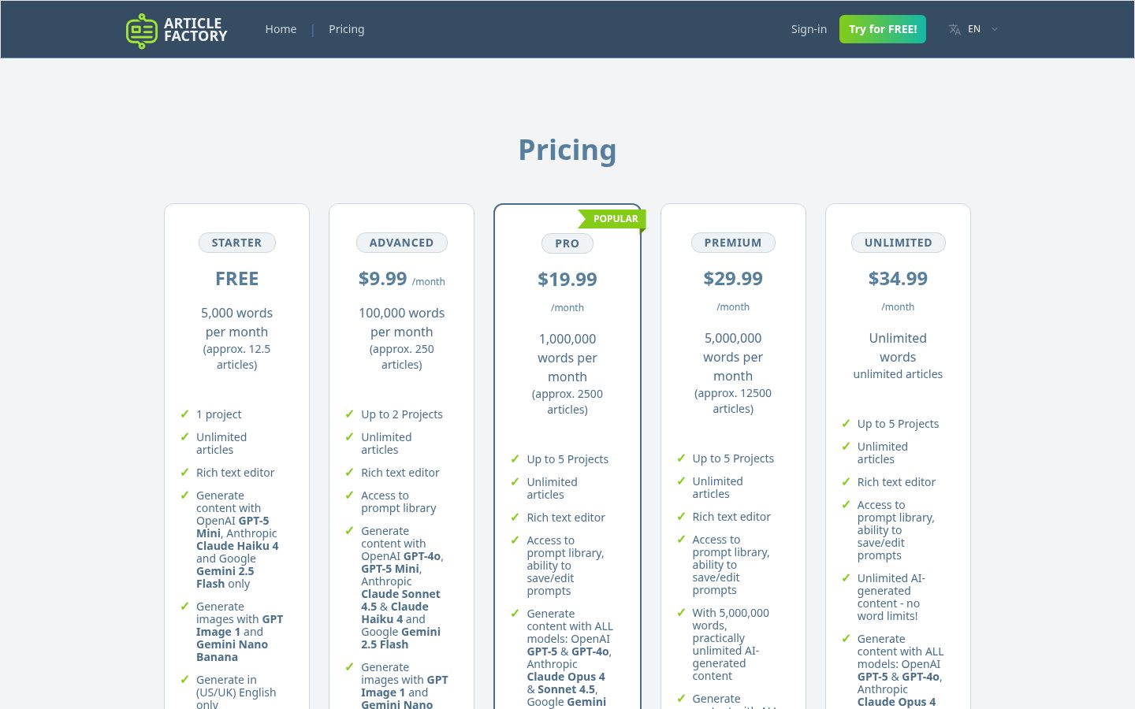
Task: Open the Pricing menu item
Action: pyautogui.click(x=347, y=29)
